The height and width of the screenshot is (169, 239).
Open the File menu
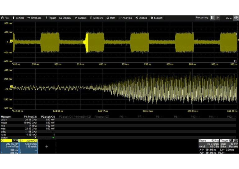pyautogui.click(x=5, y=18)
